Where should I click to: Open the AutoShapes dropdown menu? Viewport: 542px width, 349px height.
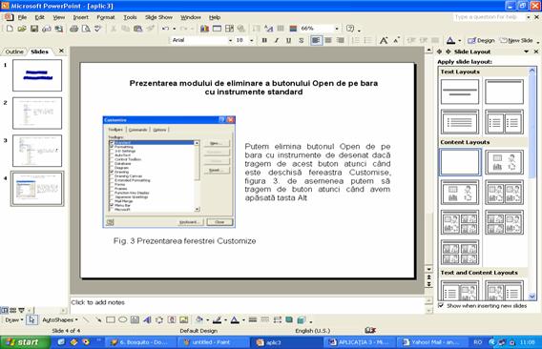60,320
